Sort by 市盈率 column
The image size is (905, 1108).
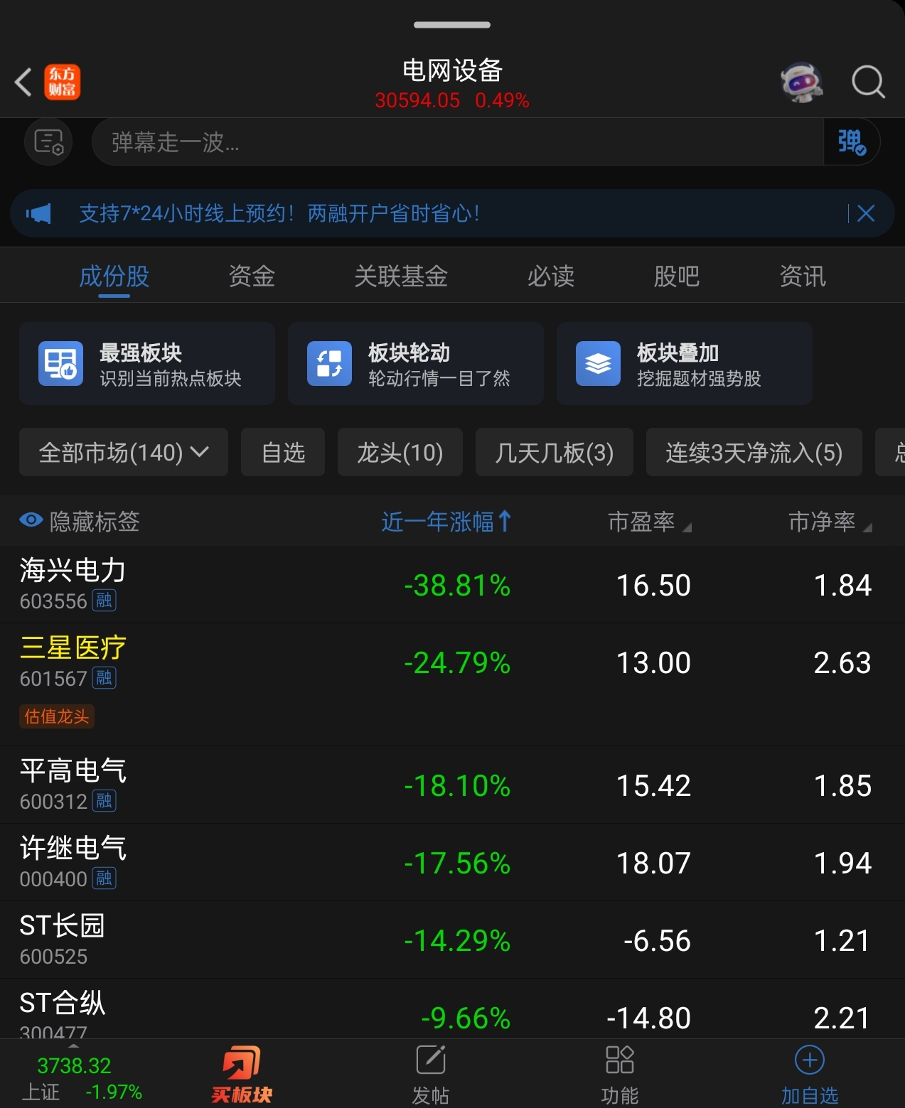[649, 521]
